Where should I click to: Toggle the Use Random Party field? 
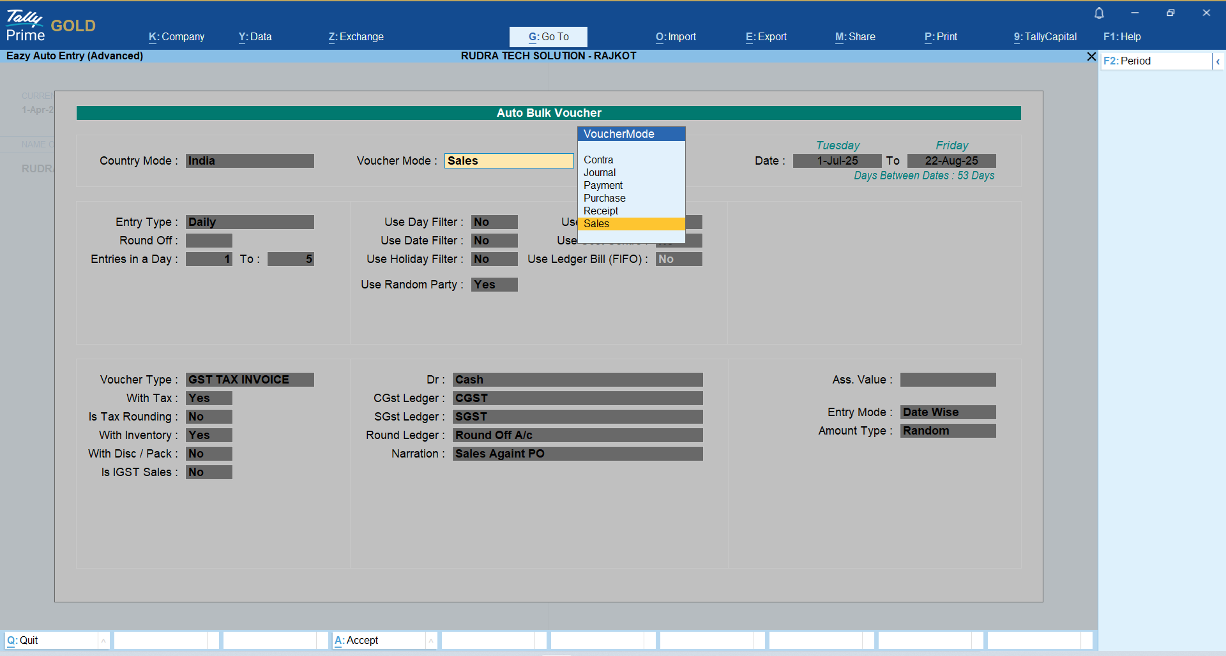[x=494, y=285]
